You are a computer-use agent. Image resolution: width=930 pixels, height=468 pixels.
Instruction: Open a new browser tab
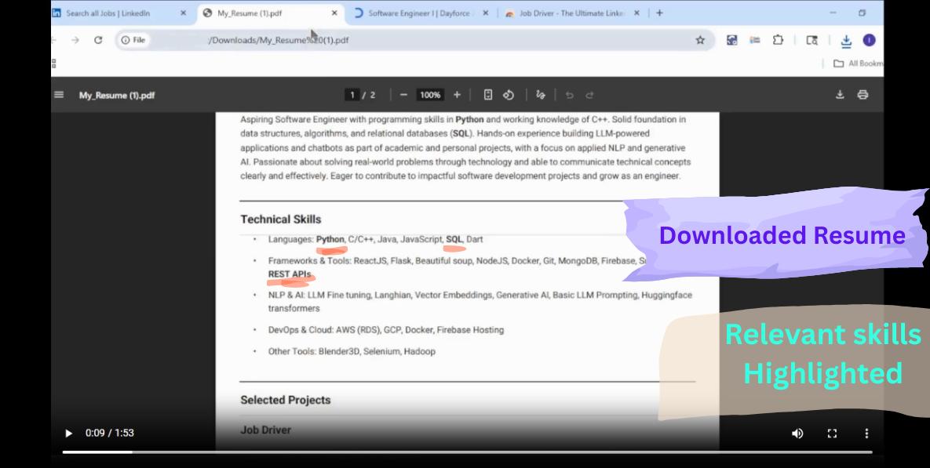(x=659, y=13)
